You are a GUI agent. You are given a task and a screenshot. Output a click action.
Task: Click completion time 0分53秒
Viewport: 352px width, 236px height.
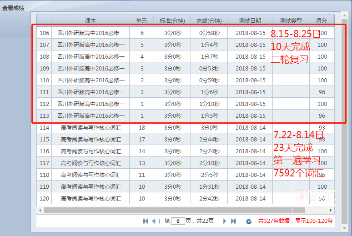(209, 69)
